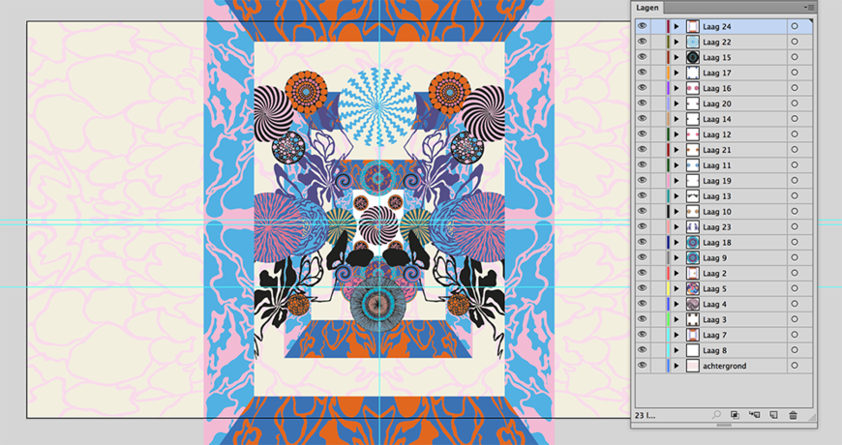Click the target circle for achtergrond layer
This screenshot has height=445, width=842.
tap(795, 367)
